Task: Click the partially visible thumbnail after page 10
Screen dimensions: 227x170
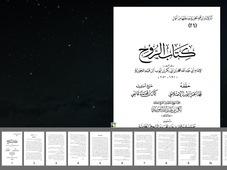Action: 225,149
